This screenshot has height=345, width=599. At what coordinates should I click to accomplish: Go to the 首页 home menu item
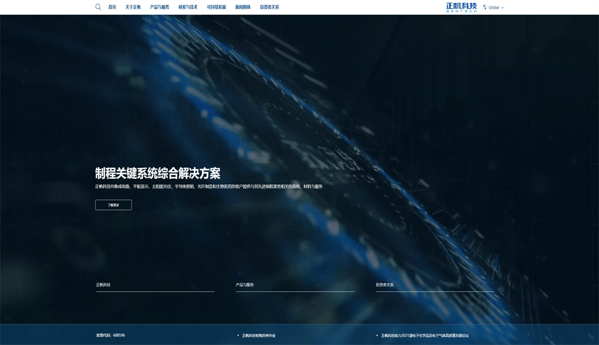click(112, 7)
